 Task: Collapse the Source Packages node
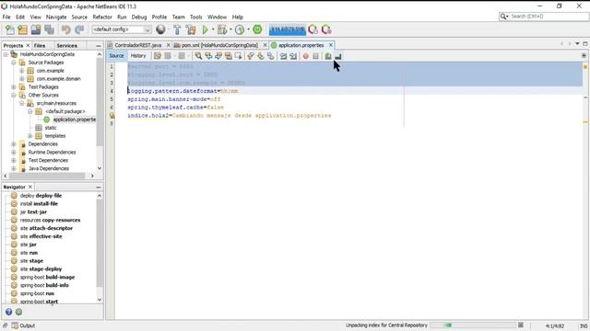coord(14,63)
